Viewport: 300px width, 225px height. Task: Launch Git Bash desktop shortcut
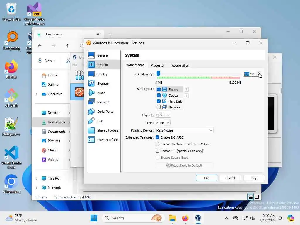point(11,98)
